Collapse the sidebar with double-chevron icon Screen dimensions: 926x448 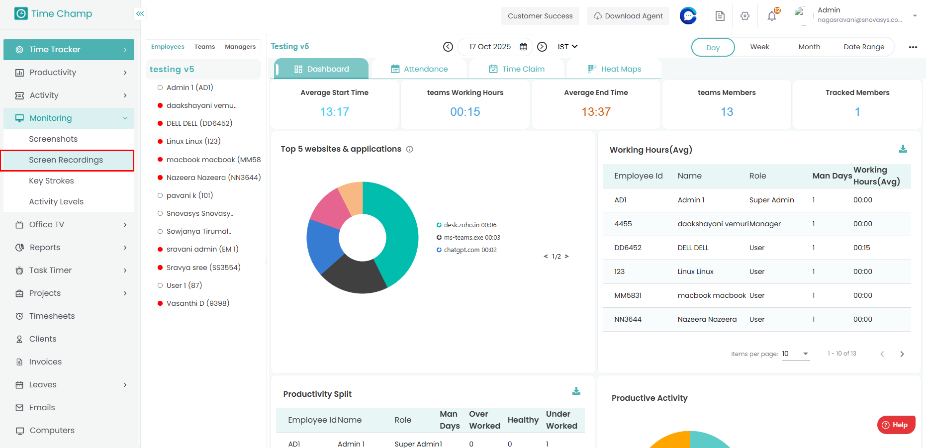pos(140,13)
